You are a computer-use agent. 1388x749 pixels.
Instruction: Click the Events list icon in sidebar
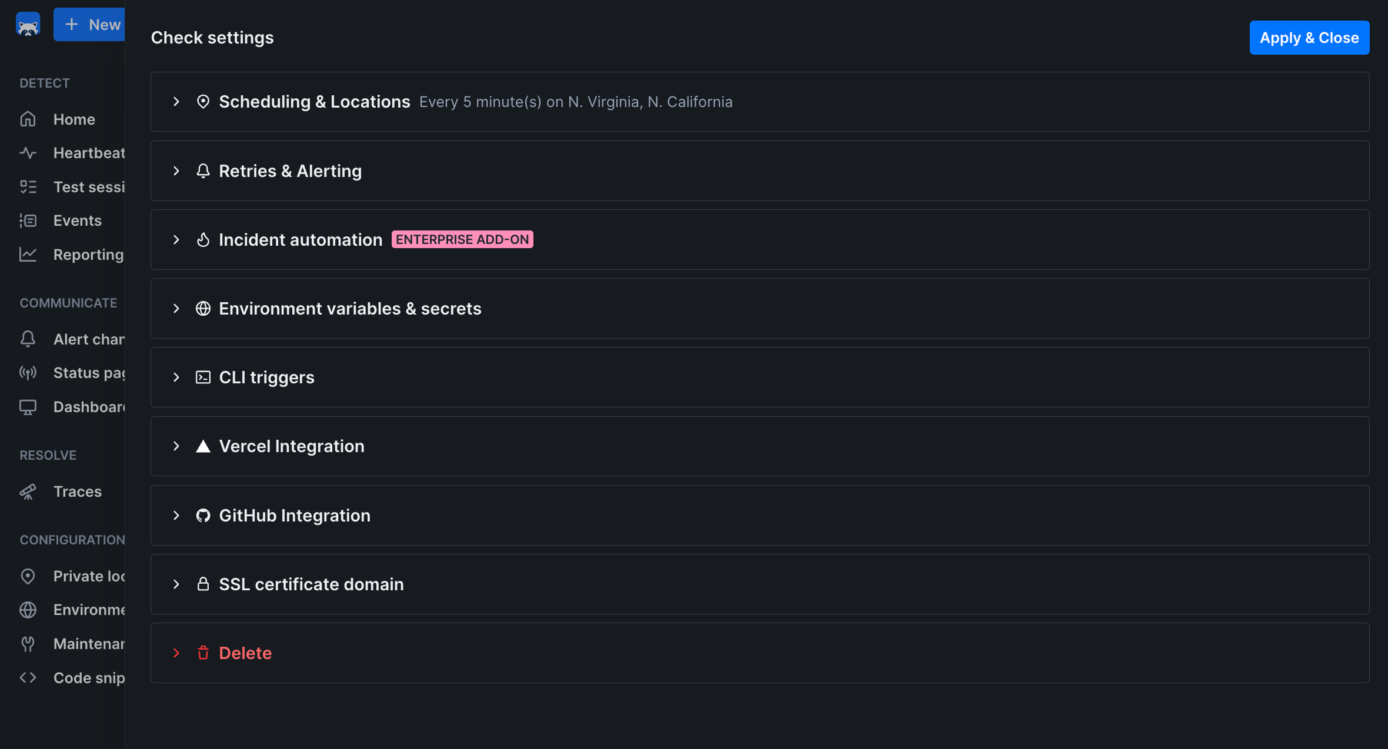pyautogui.click(x=28, y=220)
